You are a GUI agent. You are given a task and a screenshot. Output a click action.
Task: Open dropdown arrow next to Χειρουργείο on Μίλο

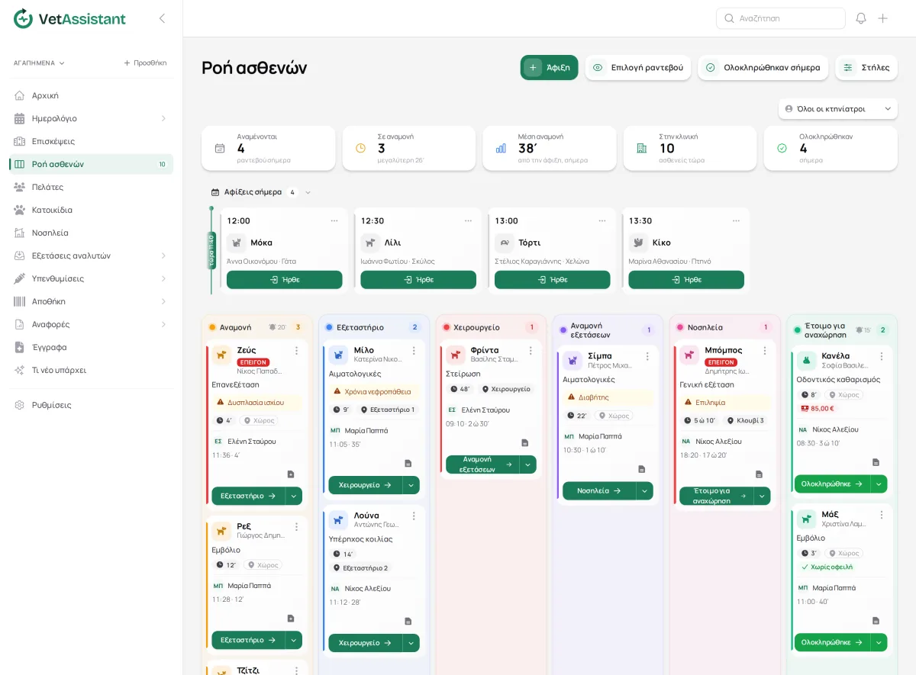(x=411, y=485)
